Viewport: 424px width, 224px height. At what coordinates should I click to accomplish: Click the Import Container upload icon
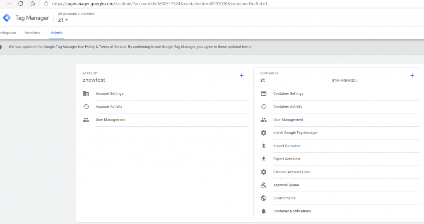tap(263, 146)
